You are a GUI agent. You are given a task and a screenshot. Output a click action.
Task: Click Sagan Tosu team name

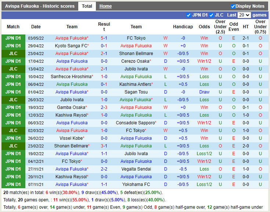[x=136, y=92]
